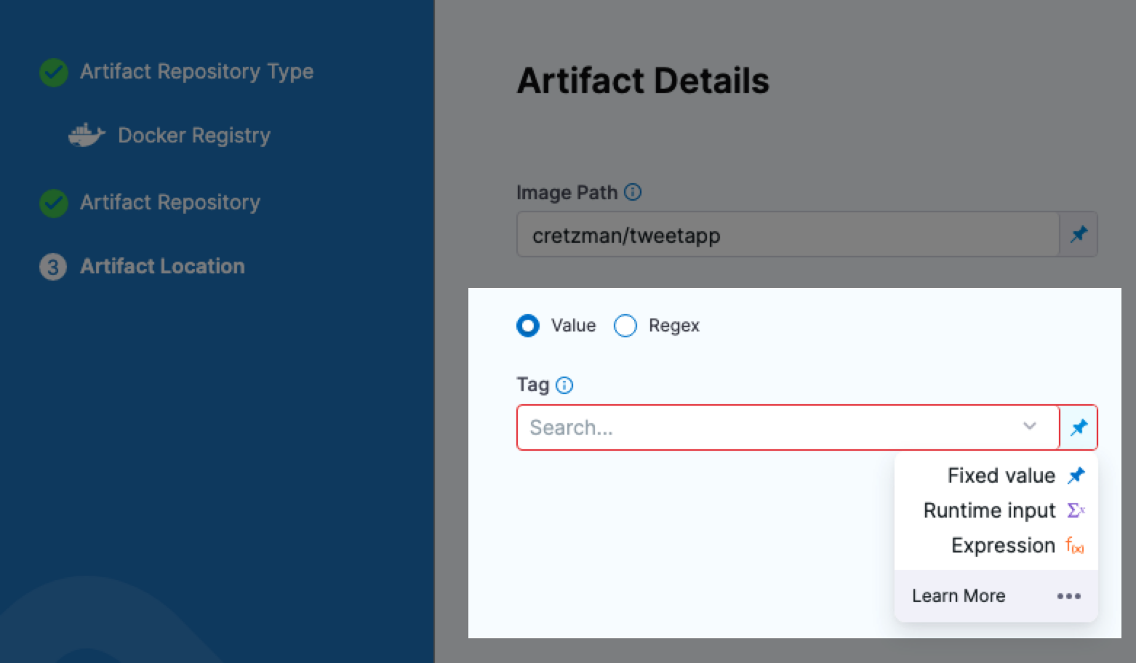Click the Image Path info icon
The height and width of the screenshot is (663, 1136).
coord(633,192)
